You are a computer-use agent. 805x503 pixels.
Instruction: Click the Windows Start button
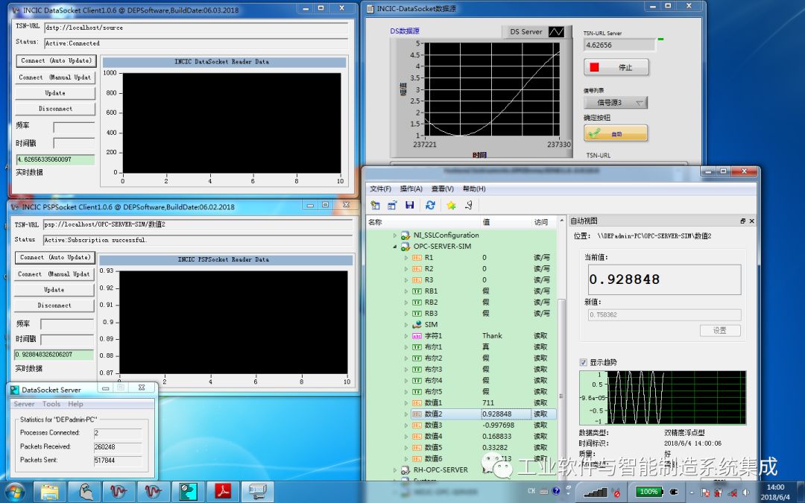point(14,492)
